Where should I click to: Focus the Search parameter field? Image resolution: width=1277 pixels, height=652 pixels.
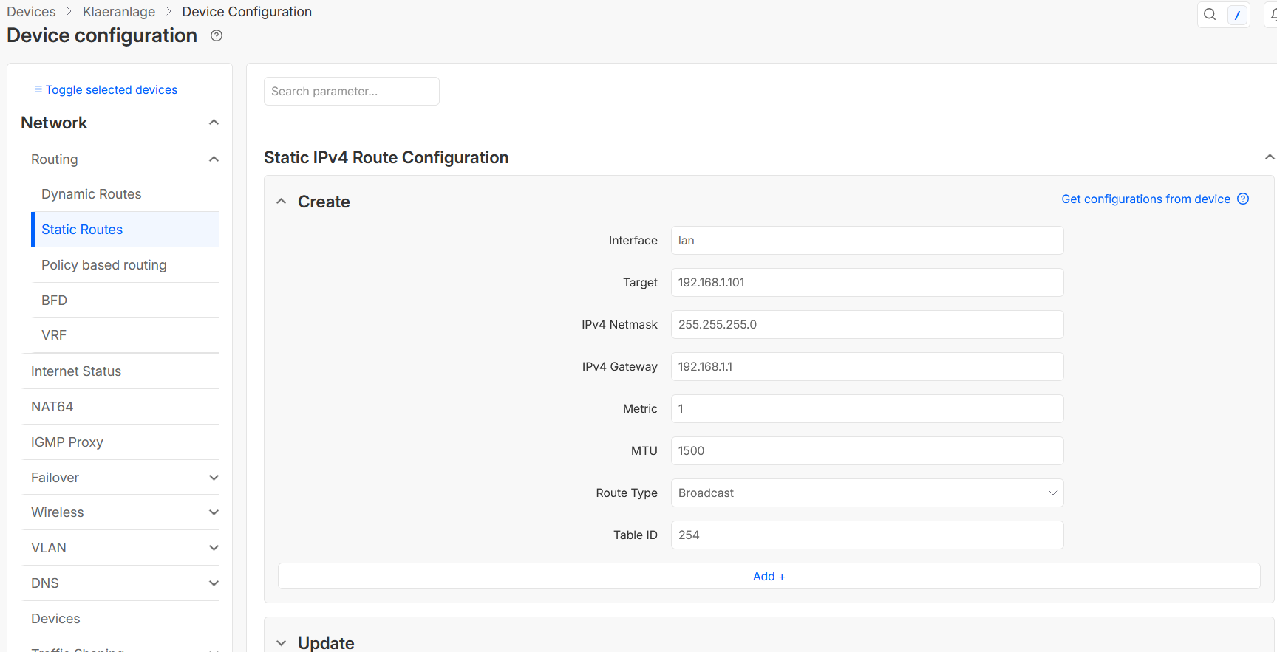[351, 92]
